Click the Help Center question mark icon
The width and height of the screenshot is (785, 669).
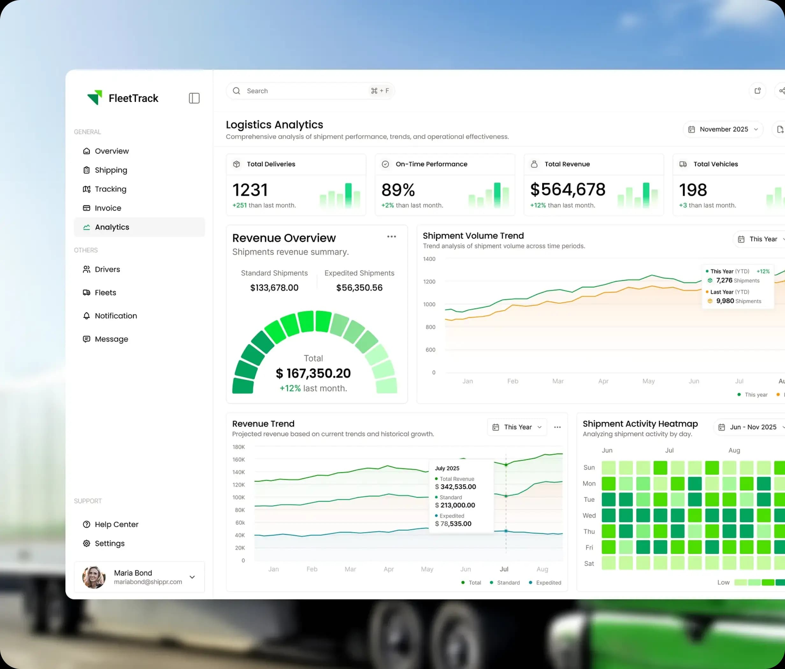86,524
